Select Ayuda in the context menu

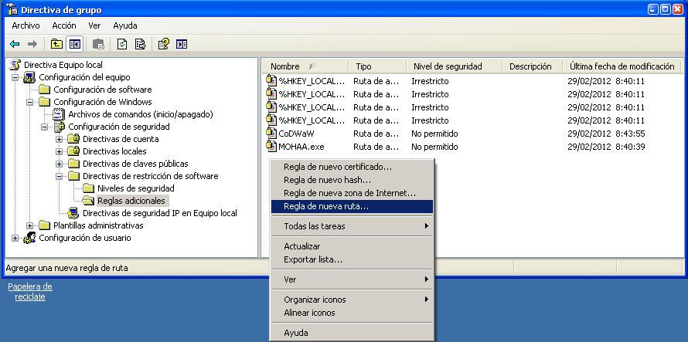pos(352,333)
